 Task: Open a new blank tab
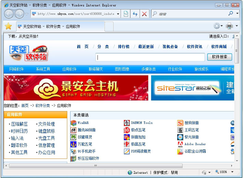point(109,27)
